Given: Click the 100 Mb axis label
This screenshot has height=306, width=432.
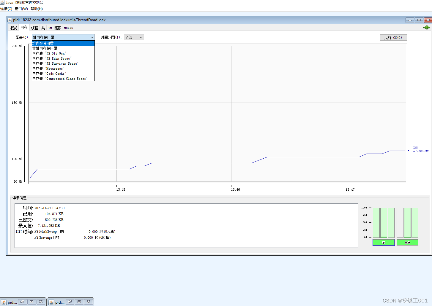Looking at the screenshot, I should click(17, 159).
